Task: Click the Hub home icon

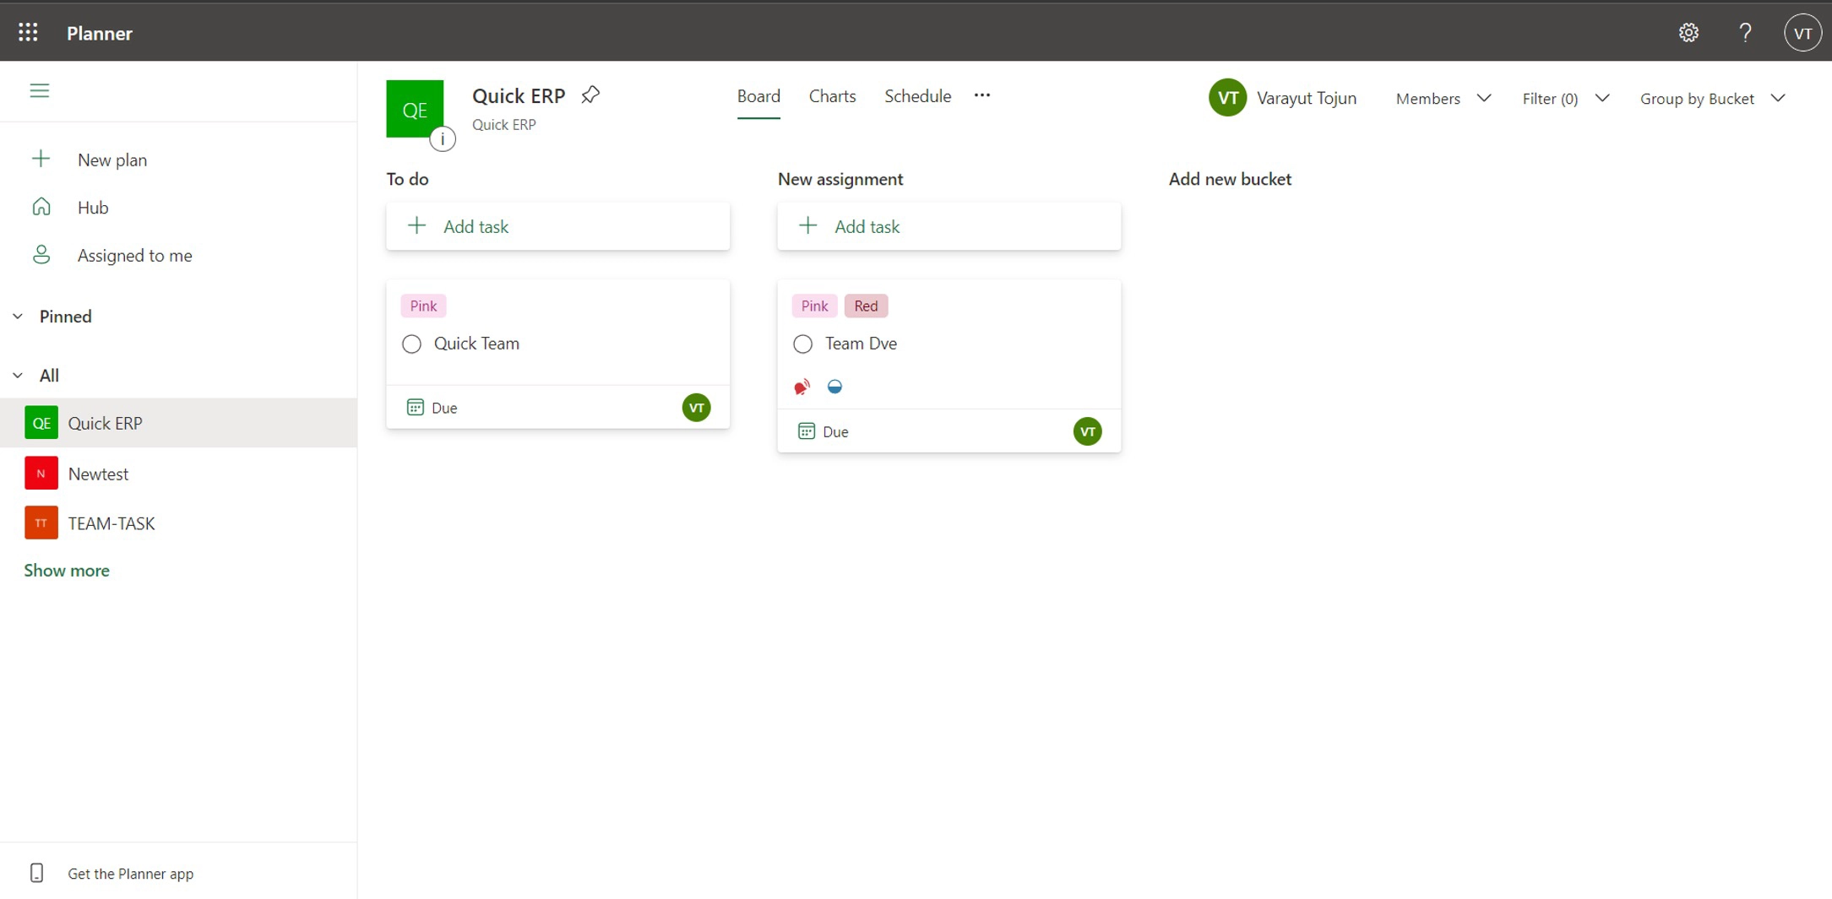Action: click(x=41, y=207)
